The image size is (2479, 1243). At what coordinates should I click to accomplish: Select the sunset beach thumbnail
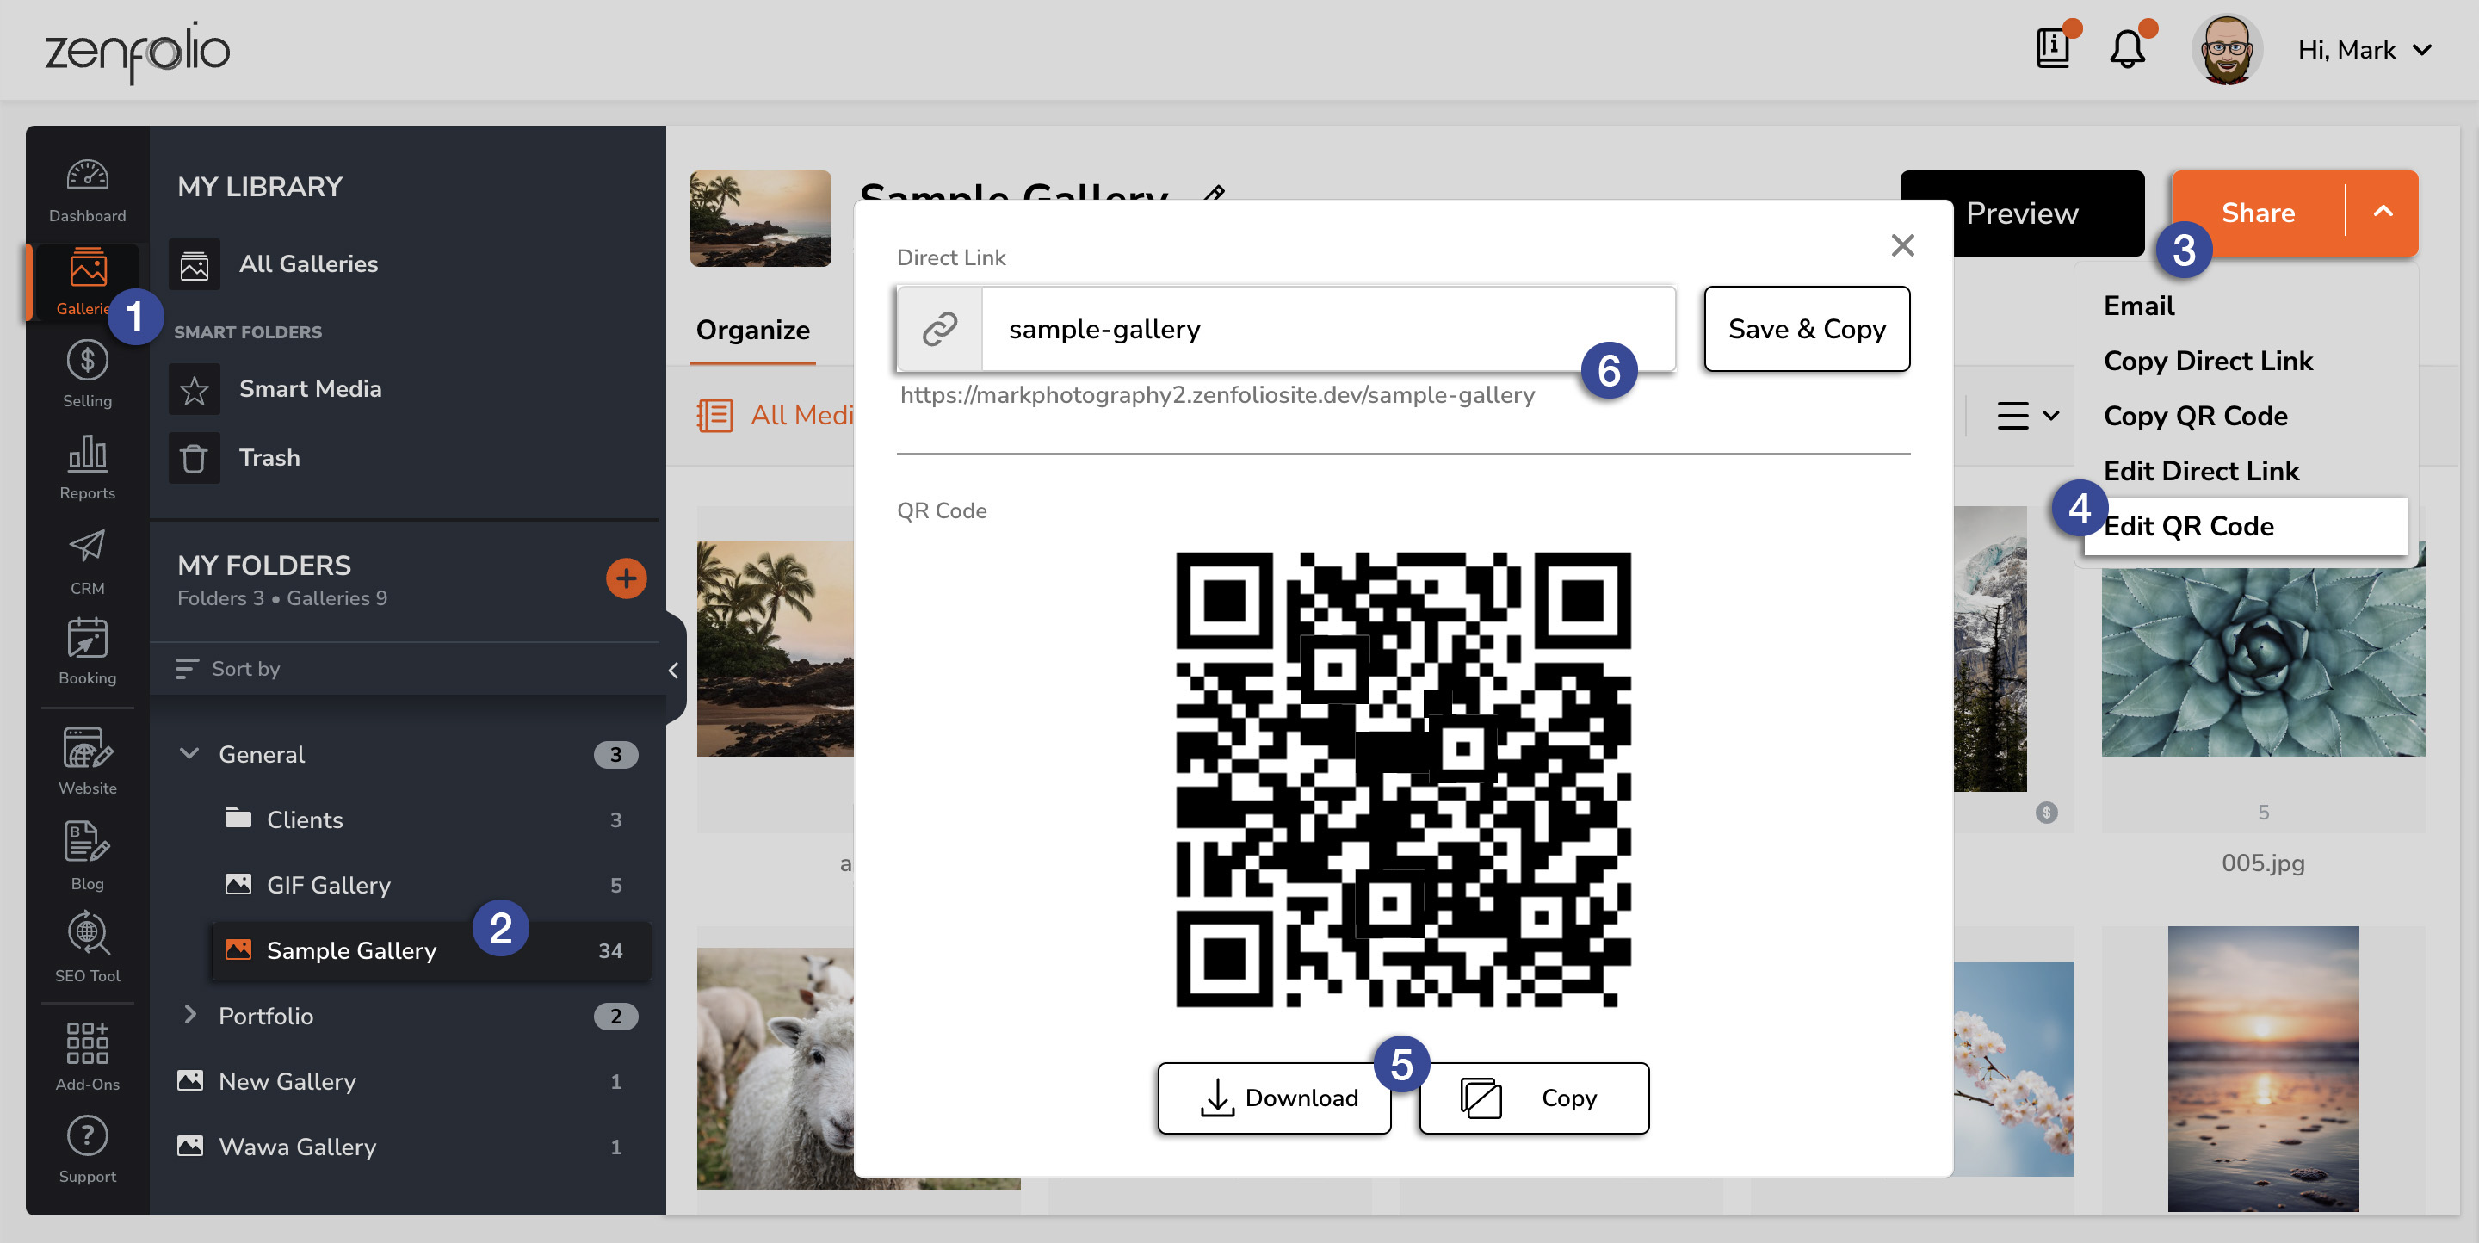pyautogui.click(x=2262, y=1068)
